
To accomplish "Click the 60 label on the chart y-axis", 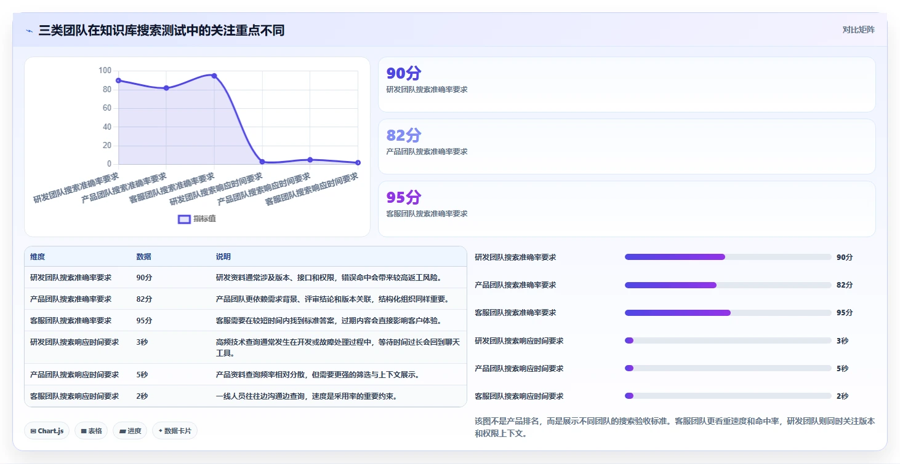I will tap(106, 108).
